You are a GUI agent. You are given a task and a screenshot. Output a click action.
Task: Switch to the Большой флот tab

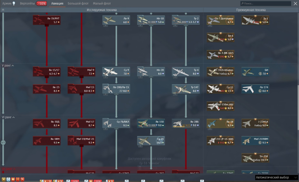tap(78, 3)
